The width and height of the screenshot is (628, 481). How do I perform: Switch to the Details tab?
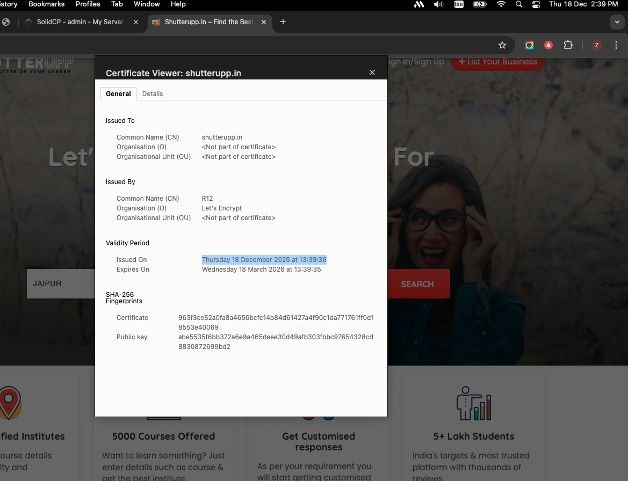(153, 93)
